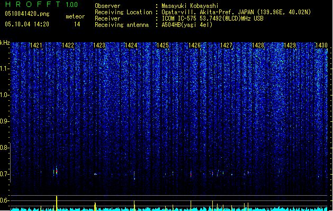The height and width of the screenshot is (211, 333).
Task: Click the 1.1 frequency axis label
Action: (4, 69)
